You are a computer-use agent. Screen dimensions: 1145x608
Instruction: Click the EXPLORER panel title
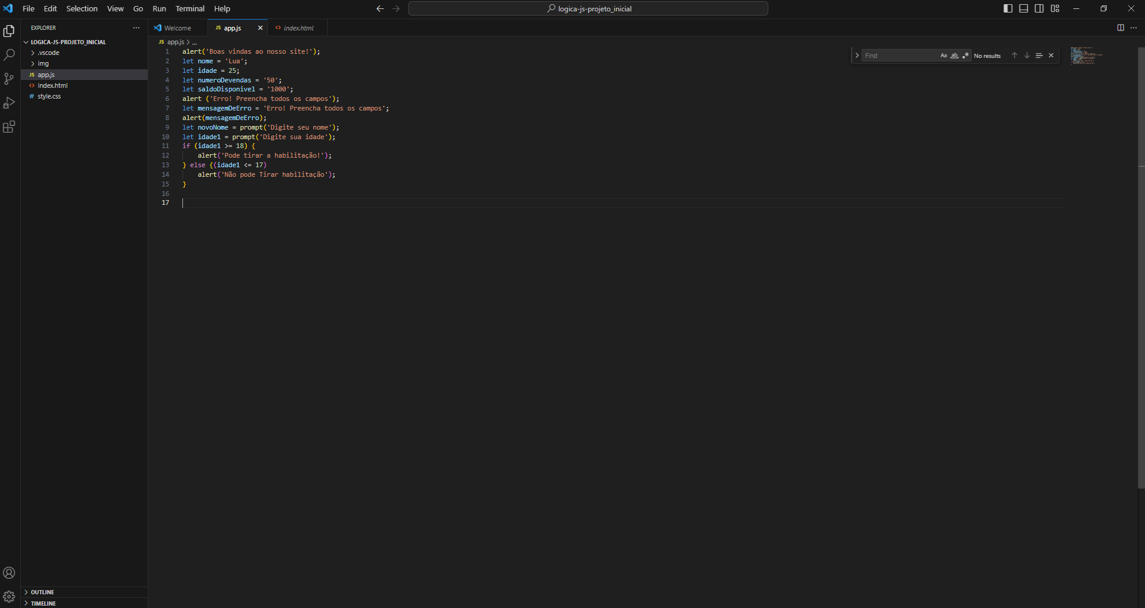point(44,27)
